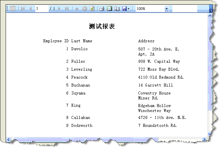The width and height of the screenshot is (220, 148).
Task: Click horizontal scrollbar right arrow
Action: click(x=204, y=139)
